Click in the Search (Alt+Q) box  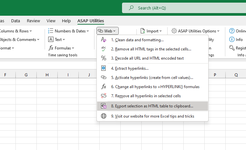[184, 8]
